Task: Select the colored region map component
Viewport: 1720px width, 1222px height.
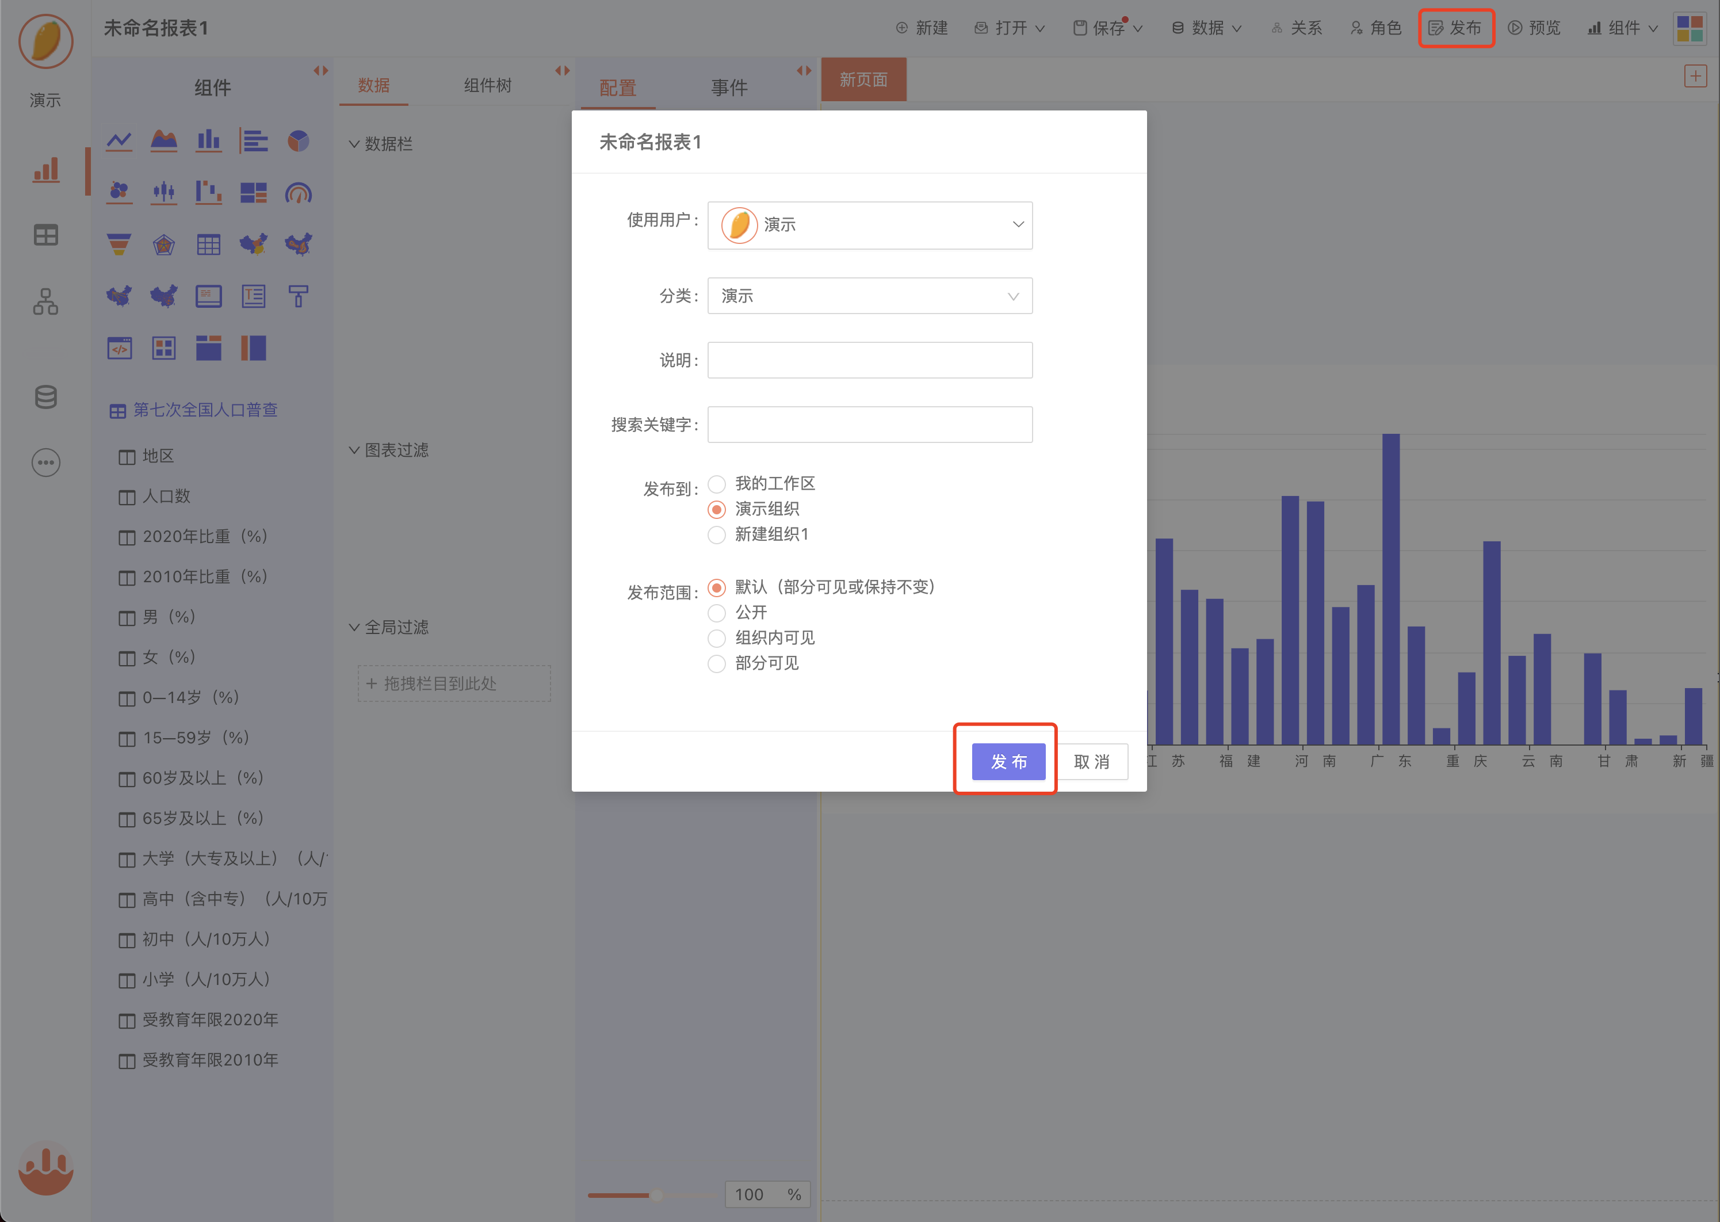Action: 254,245
